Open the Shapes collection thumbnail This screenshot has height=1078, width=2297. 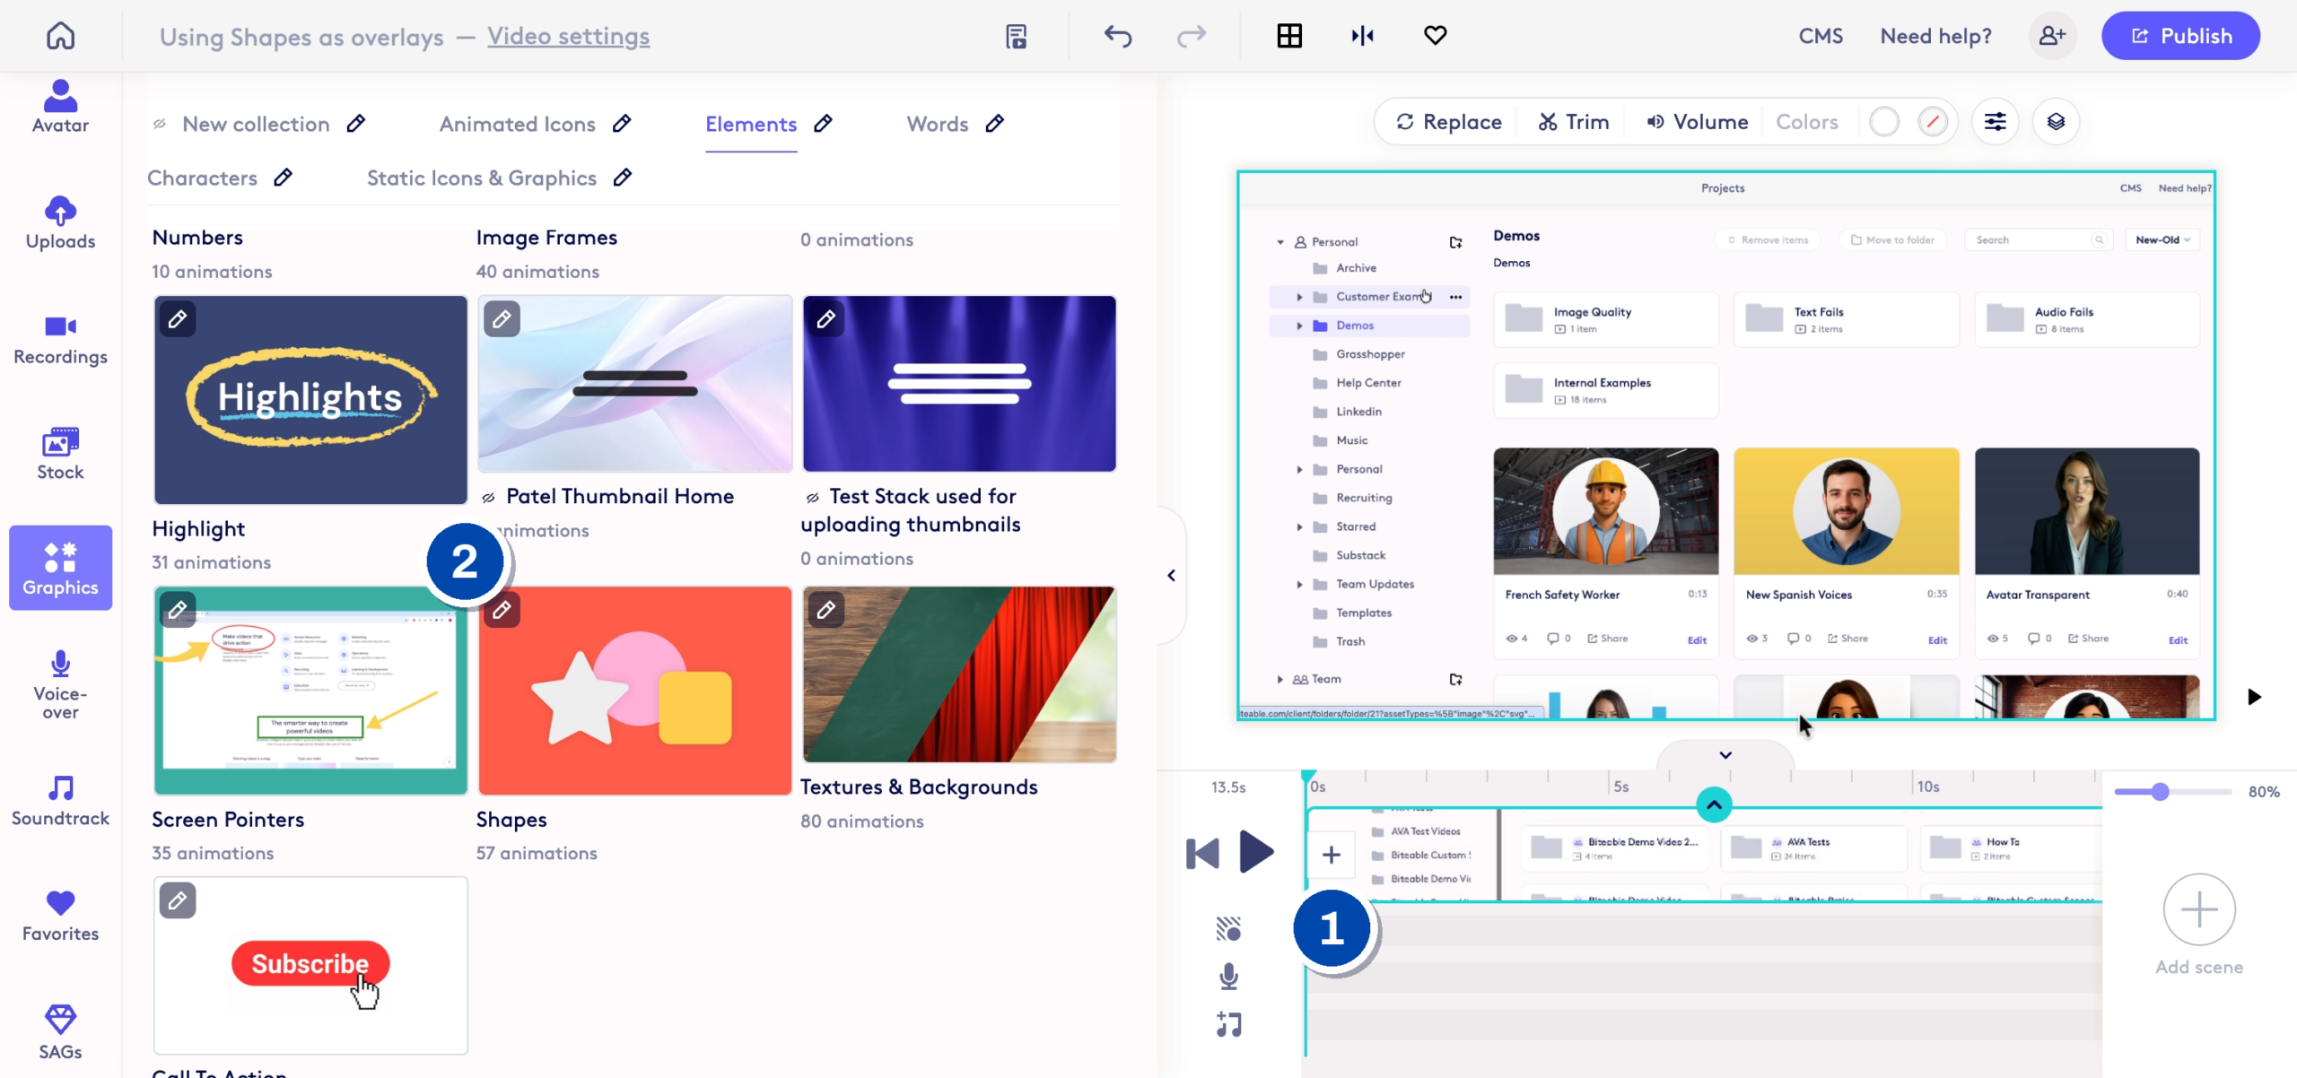[x=634, y=691]
